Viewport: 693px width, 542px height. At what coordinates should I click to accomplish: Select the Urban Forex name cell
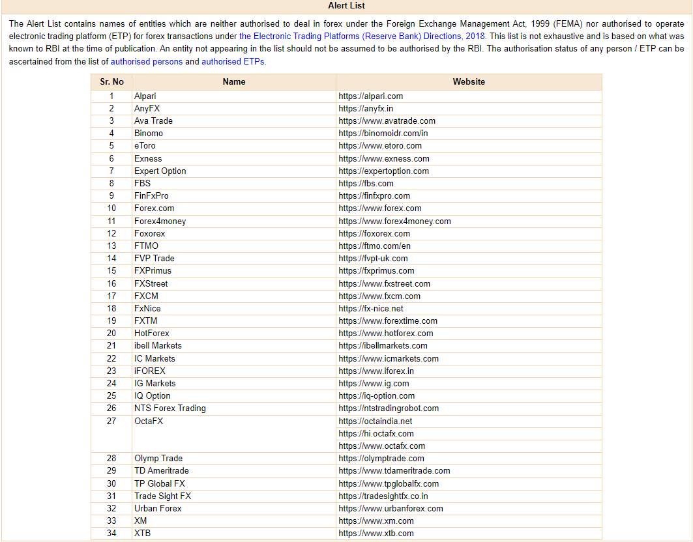click(x=234, y=508)
